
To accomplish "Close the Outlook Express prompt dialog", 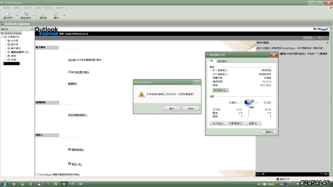I will [197, 82].
